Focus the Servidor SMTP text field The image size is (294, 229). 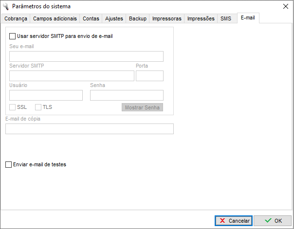(72, 76)
